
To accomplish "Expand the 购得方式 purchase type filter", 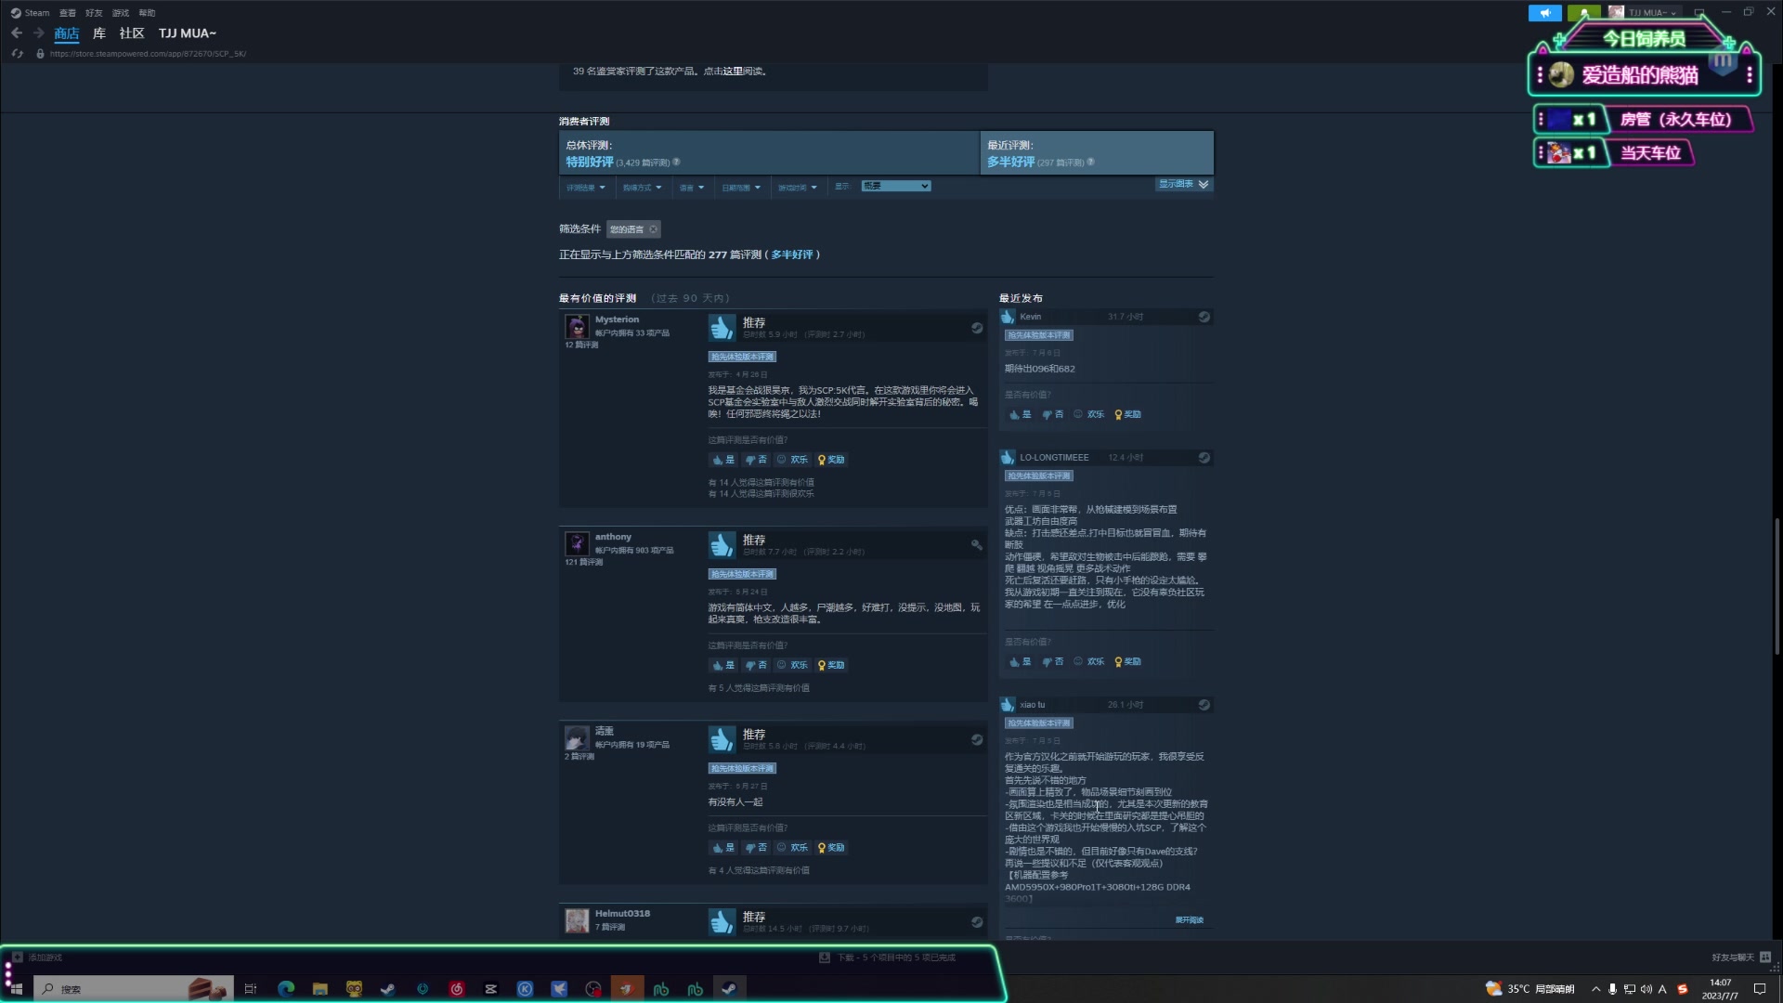I will pos(643,188).
